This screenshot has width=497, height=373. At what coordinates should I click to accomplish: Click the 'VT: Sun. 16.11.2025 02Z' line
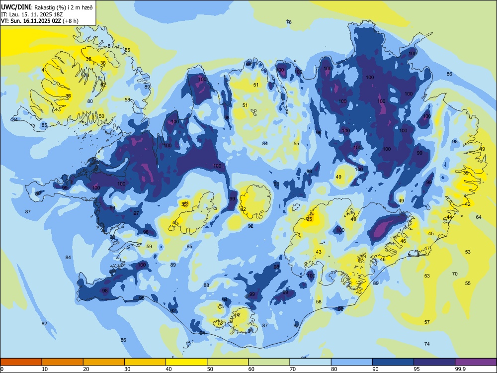(31, 21)
